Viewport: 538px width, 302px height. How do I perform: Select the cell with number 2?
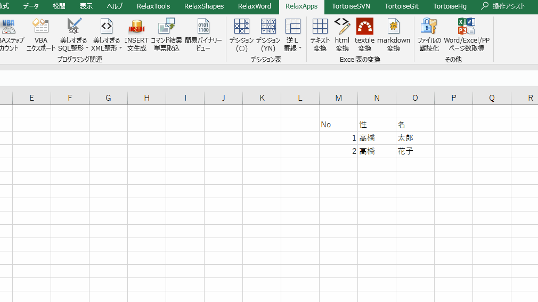[339, 151]
